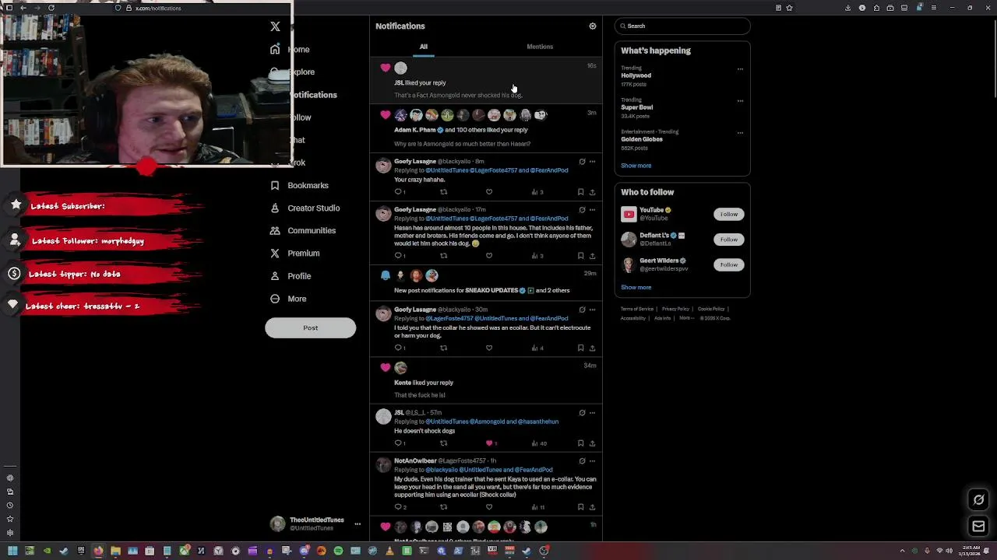Screen dimensions: 997x560
Task: Reply to the 'collar he showed' post
Action: pyautogui.click(x=399, y=348)
